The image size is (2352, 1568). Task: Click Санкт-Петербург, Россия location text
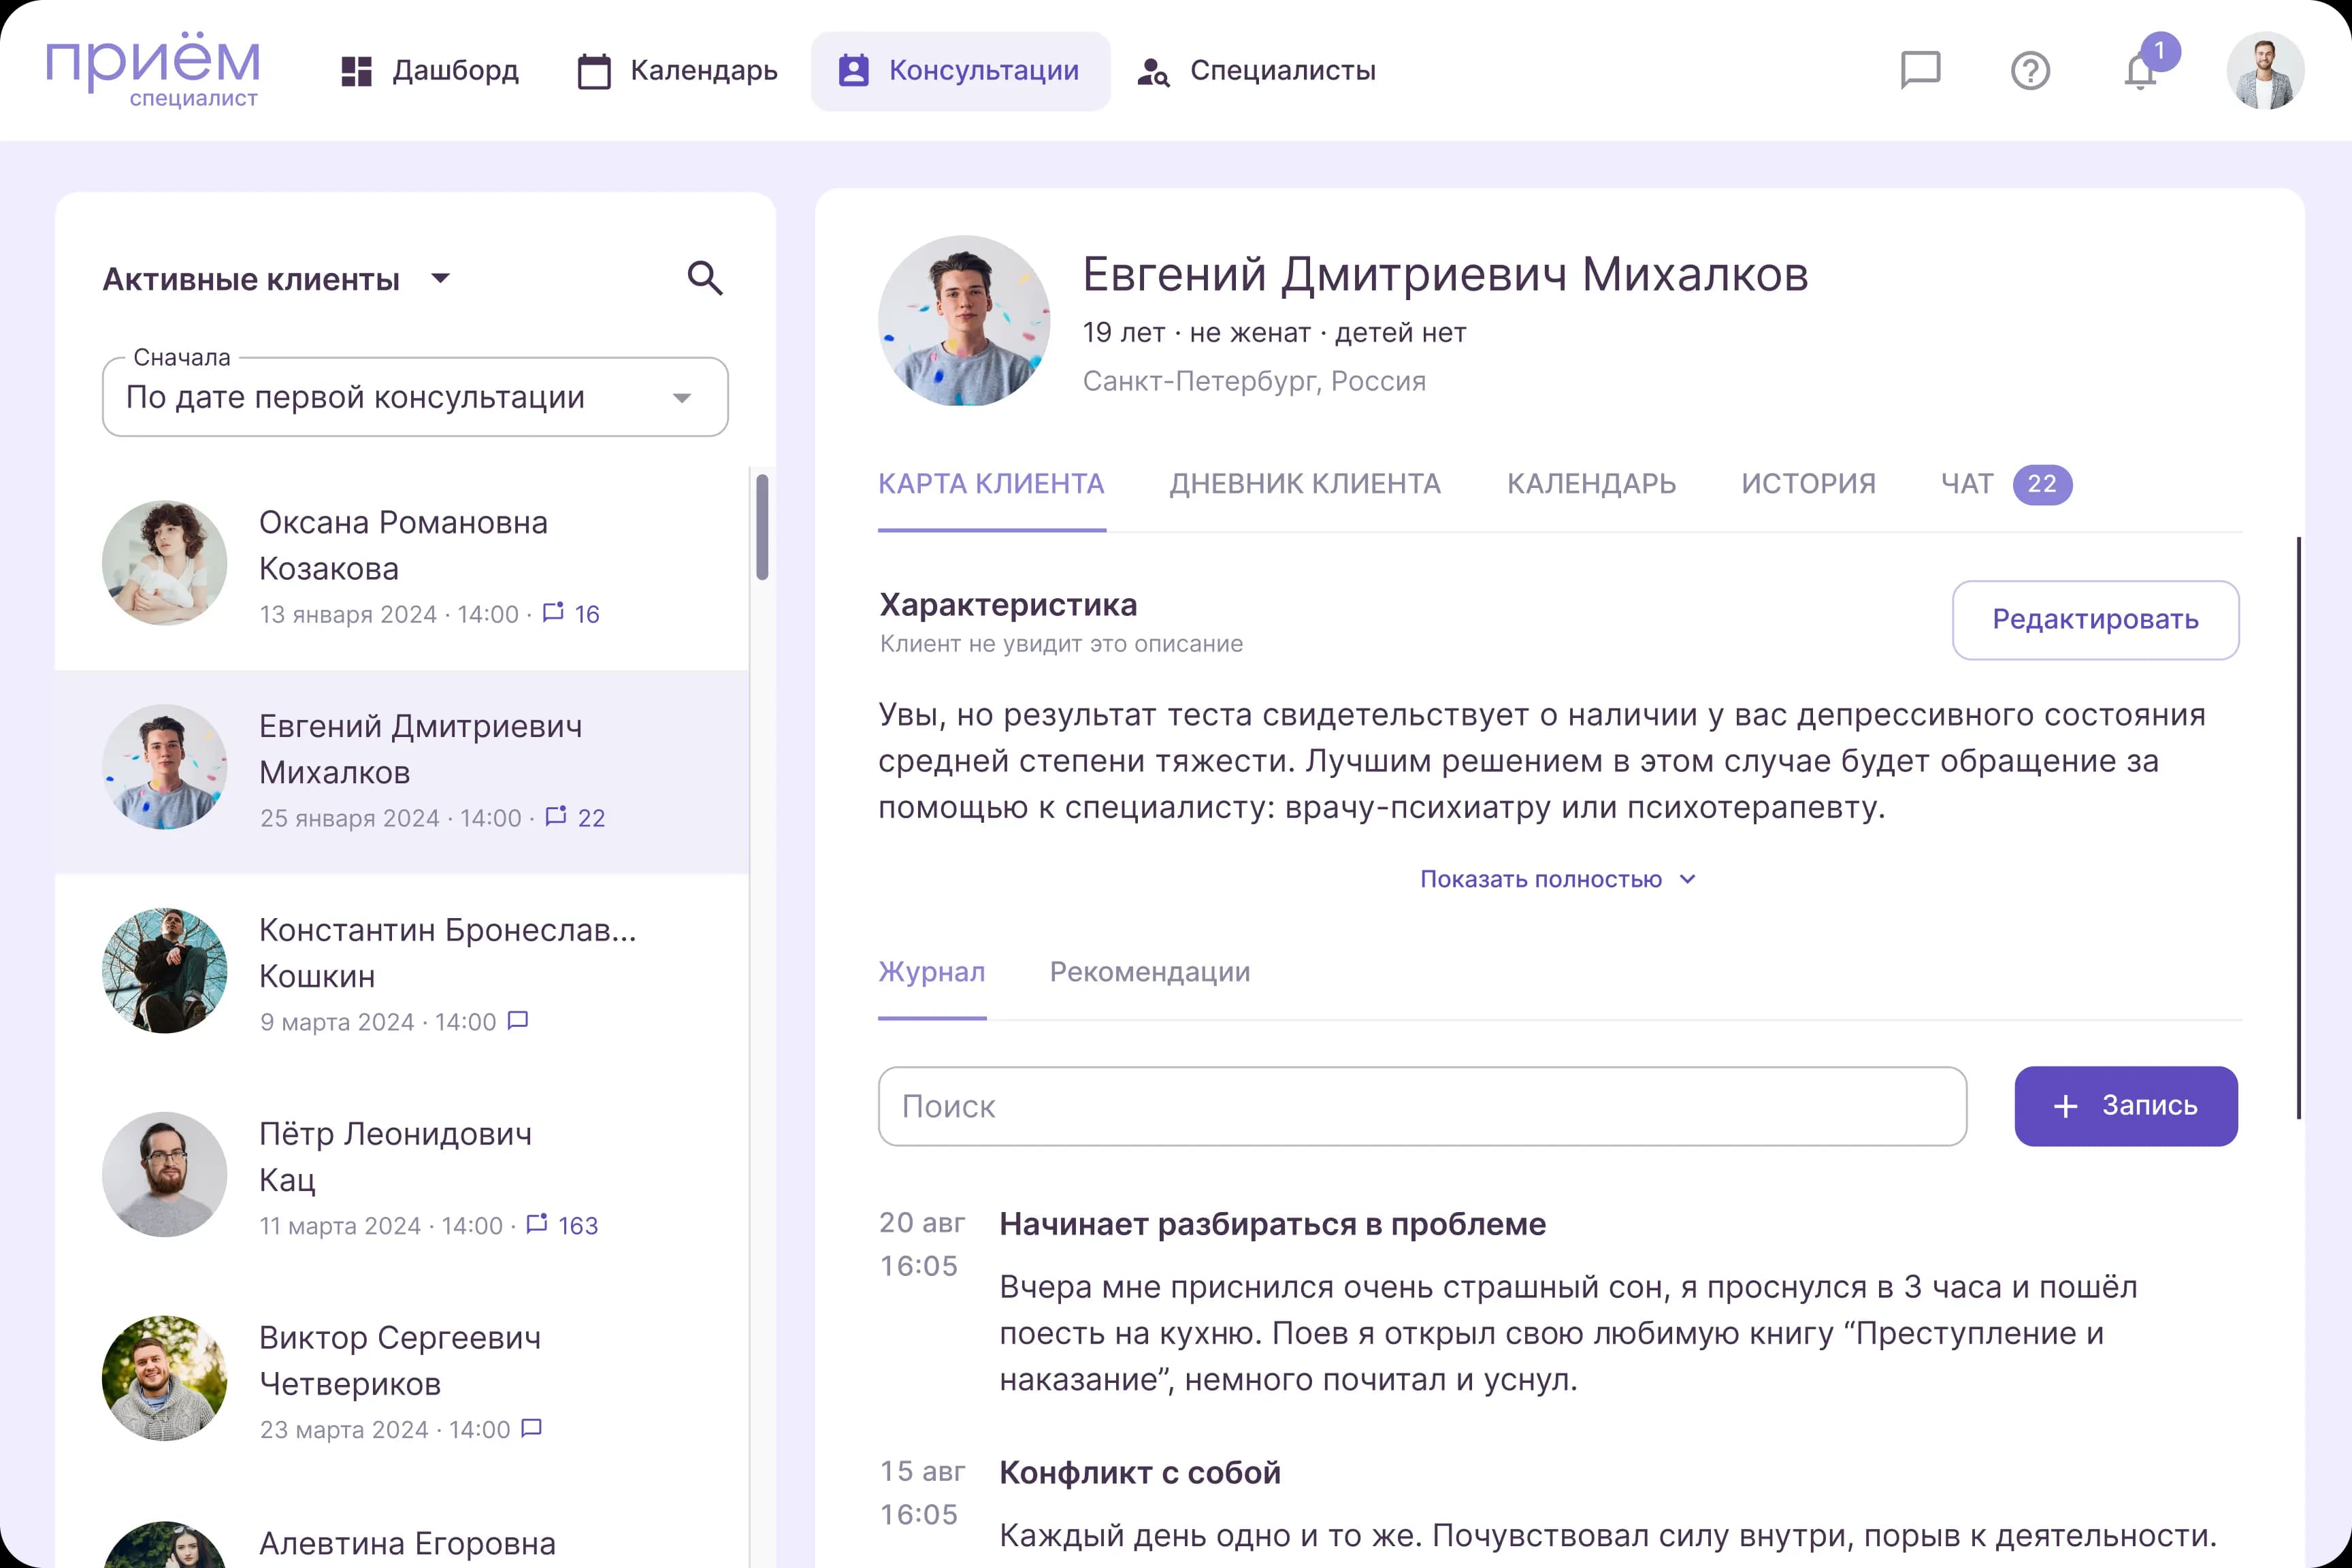[x=1254, y=381]
